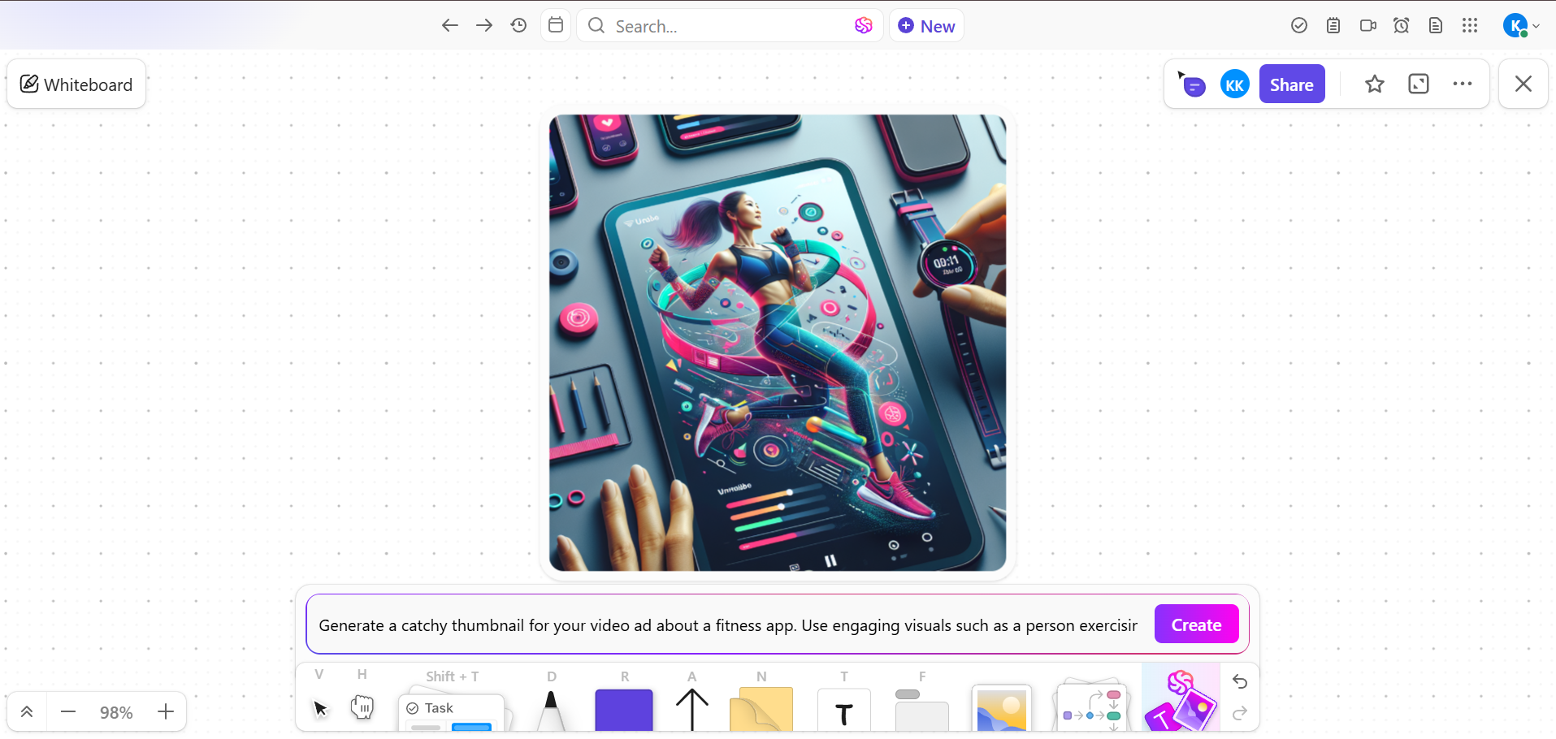Open the Reminders alarm icon
Viewport: 1556px width, 739px height.
click(1402, 25)
